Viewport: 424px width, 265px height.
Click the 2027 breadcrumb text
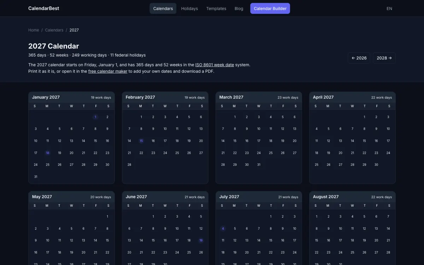[74, 30]
